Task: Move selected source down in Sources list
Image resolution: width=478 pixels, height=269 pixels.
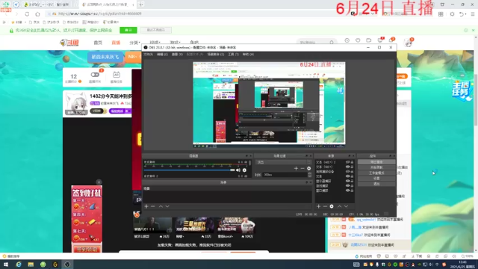Action: (x=346, y=206)
